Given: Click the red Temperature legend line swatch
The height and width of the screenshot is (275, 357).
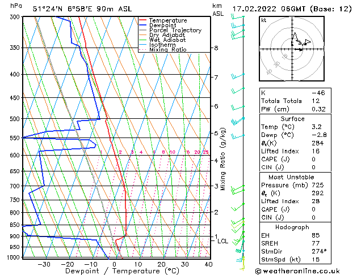Looking at the screenshot, I should tap(143, 20).
